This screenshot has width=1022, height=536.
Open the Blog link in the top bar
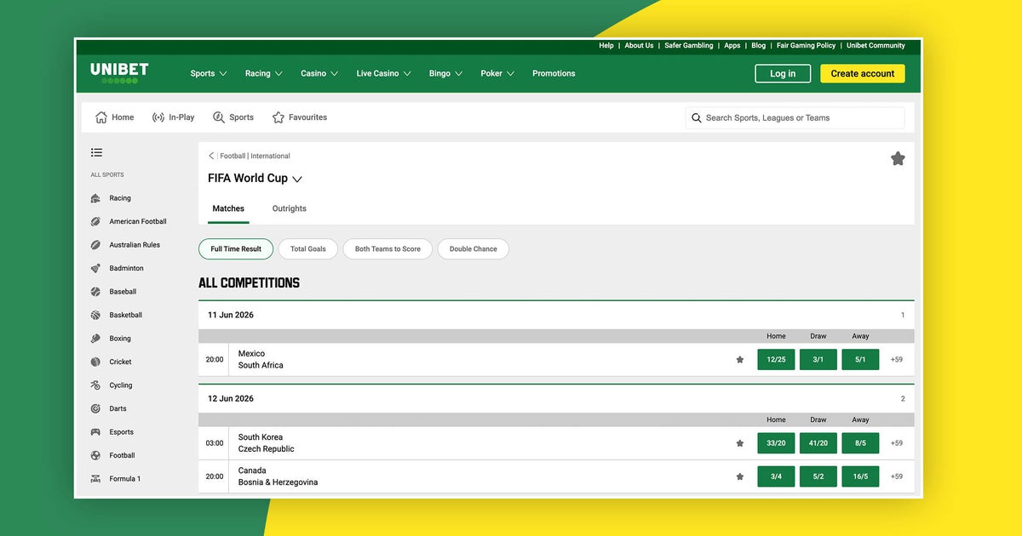[x=759, y=46]
